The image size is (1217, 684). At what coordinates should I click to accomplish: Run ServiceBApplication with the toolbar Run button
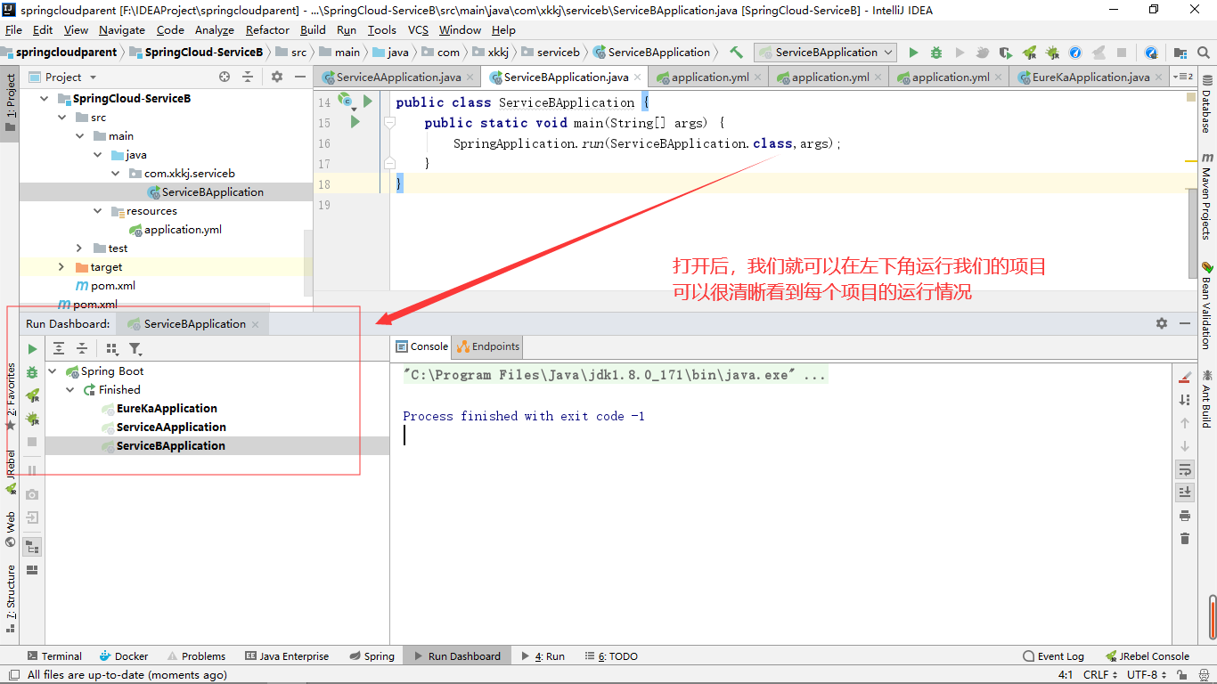[x=913, y=53]
